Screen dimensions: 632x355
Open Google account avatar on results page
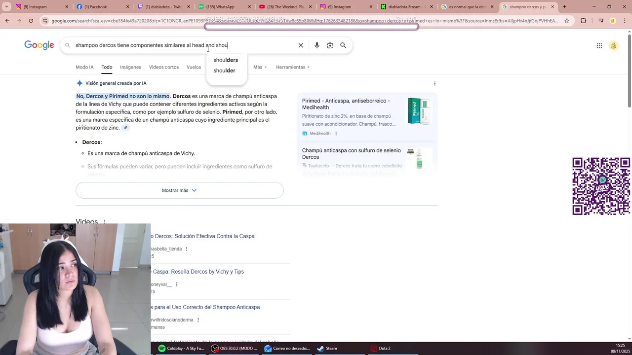click(614, 46)
